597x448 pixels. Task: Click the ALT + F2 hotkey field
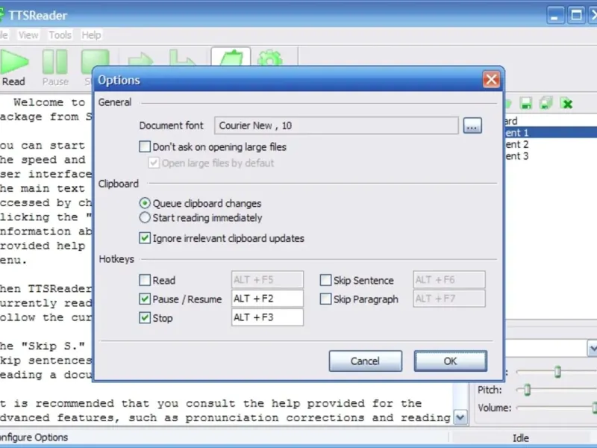point(267,299)
